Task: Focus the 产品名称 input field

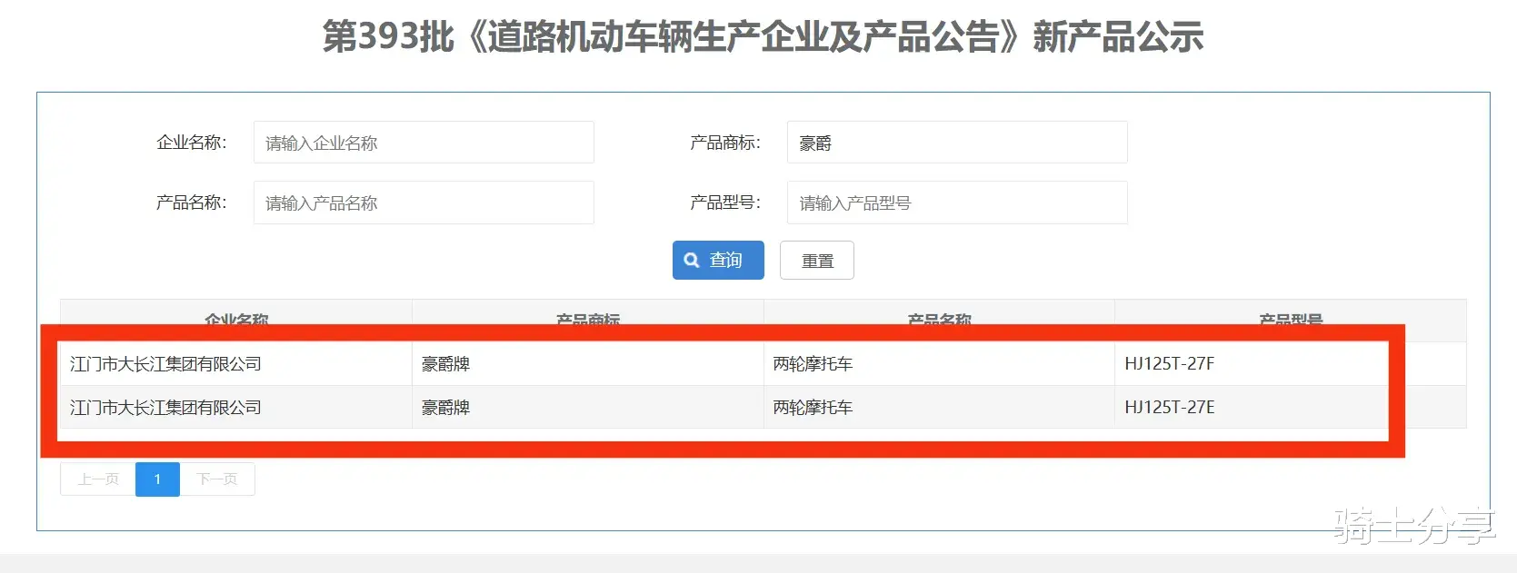Action: [x=424, y=203]
